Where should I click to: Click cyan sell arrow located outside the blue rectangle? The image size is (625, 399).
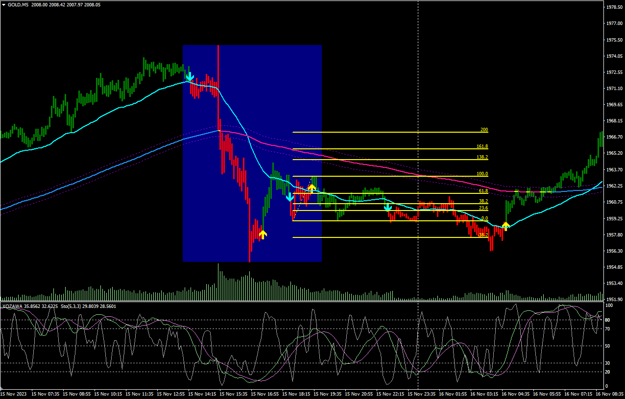point(387,207)
